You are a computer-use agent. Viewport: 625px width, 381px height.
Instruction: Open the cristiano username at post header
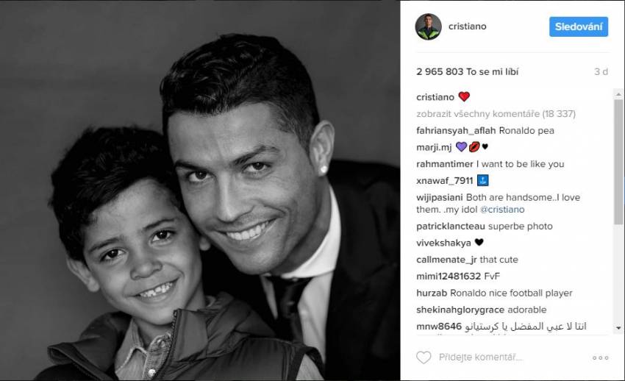pyautogui.click(x=467, y=26)
